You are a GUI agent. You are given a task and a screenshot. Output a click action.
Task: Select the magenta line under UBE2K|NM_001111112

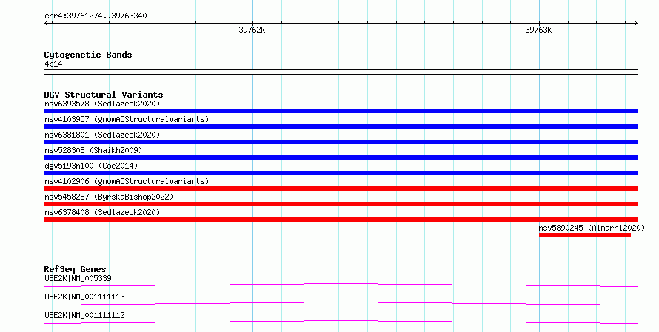(341, 322)
